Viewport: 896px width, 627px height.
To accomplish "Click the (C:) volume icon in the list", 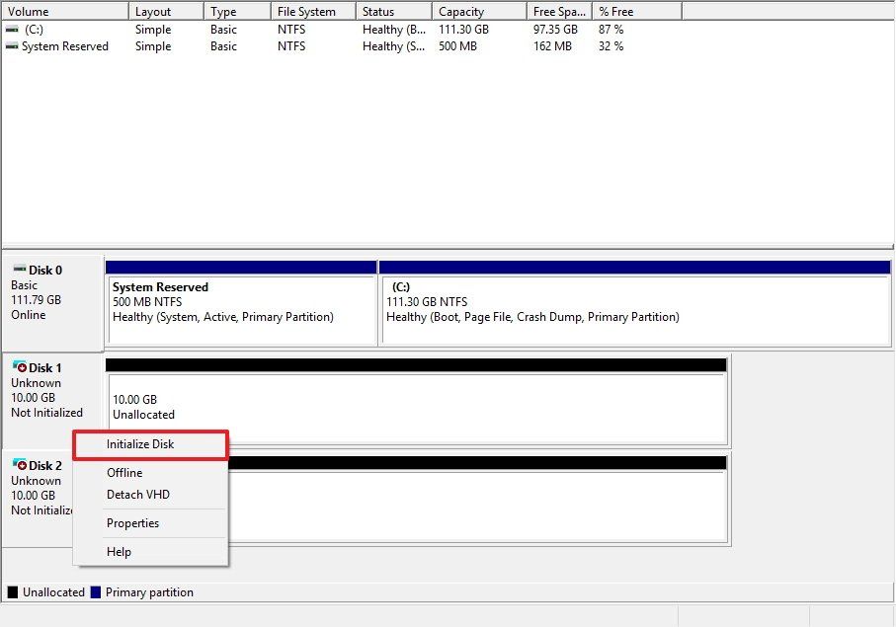I will (x=10, y=30).
